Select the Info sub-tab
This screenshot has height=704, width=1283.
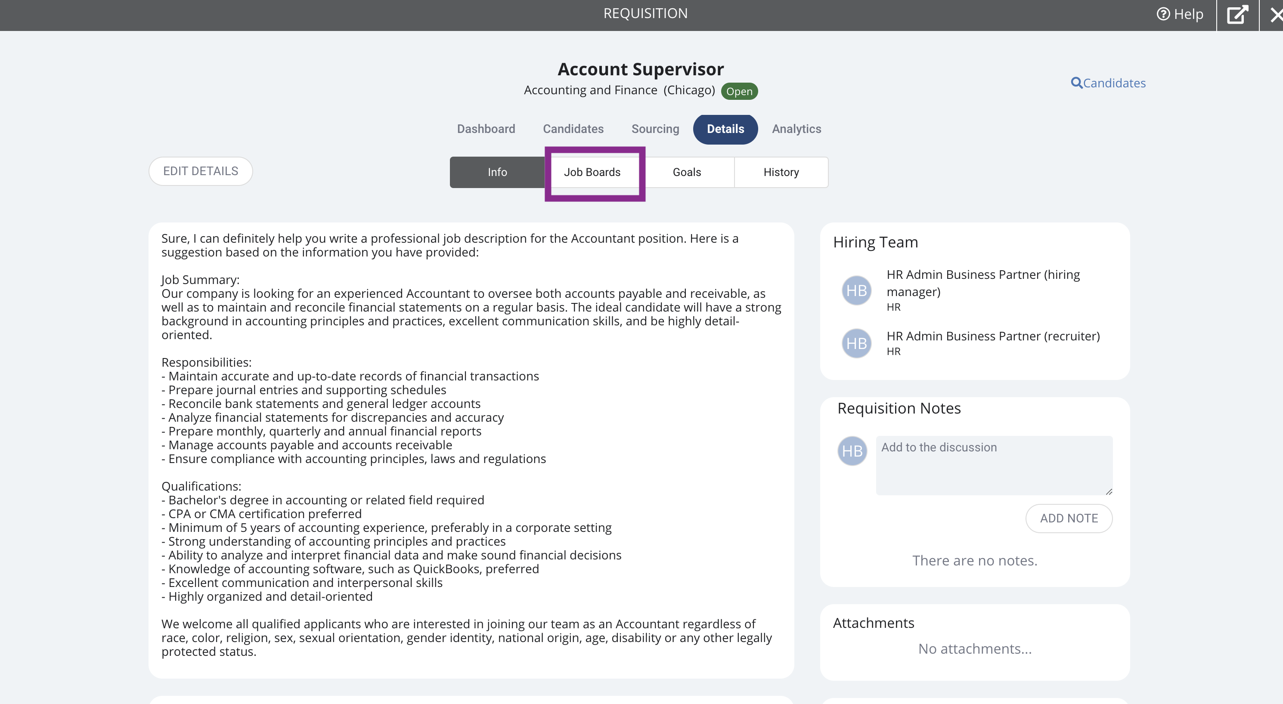497,172
